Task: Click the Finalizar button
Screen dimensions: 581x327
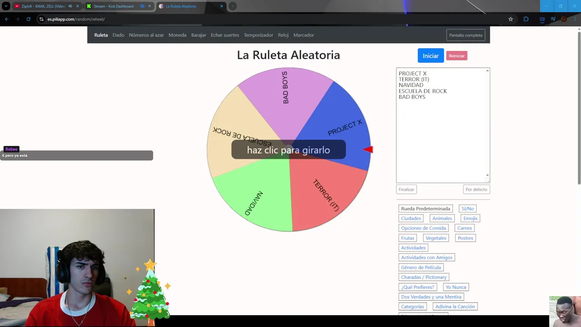Action: 406,189
